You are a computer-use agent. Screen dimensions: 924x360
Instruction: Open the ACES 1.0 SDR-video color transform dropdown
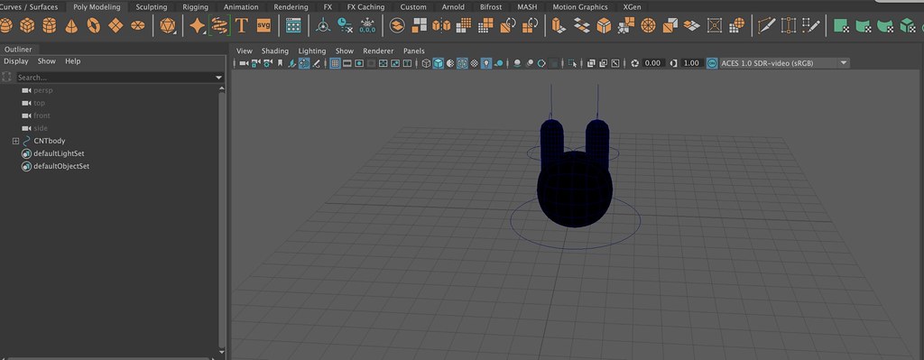pyautogui.click(x=844, y=63)
